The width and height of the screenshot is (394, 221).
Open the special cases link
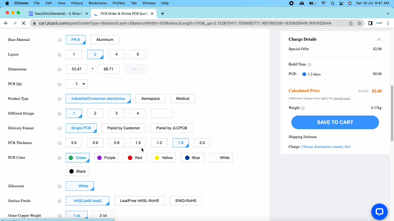tap(341, 98)
